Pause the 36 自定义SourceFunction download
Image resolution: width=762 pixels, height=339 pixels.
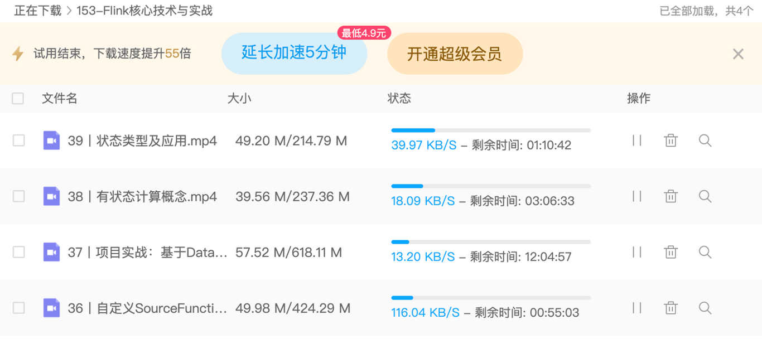click(637, 308)
